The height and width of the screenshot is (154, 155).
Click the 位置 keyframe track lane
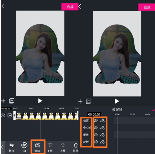(134, 120)
